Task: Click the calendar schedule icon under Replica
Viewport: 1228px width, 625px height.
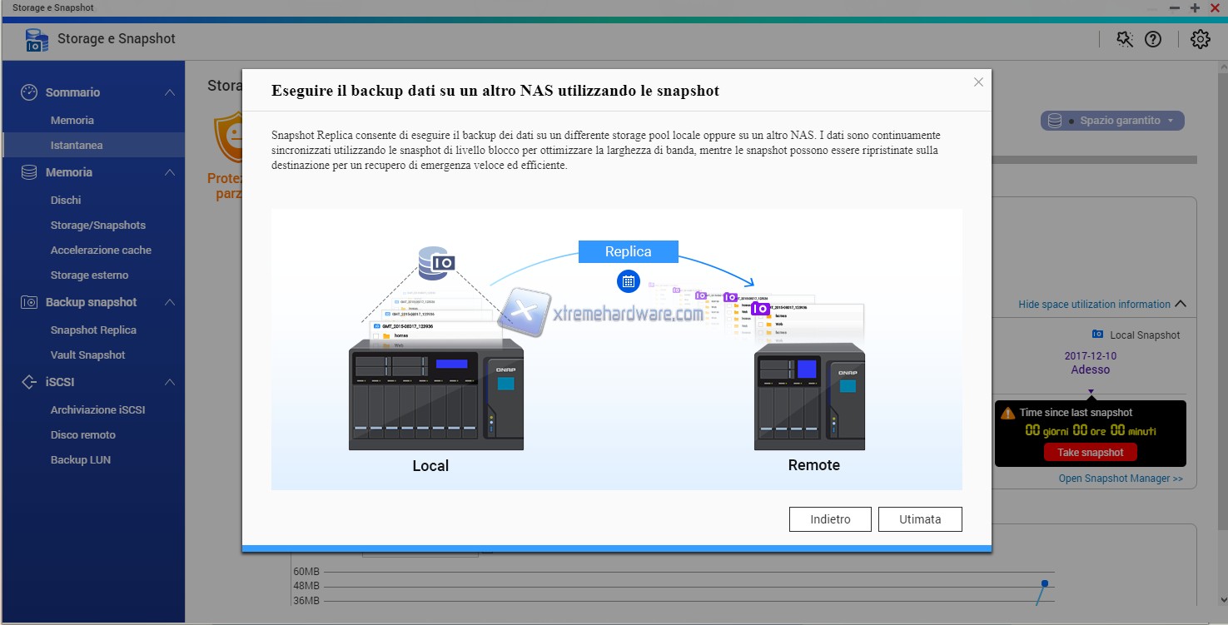Action: [628, 281]
